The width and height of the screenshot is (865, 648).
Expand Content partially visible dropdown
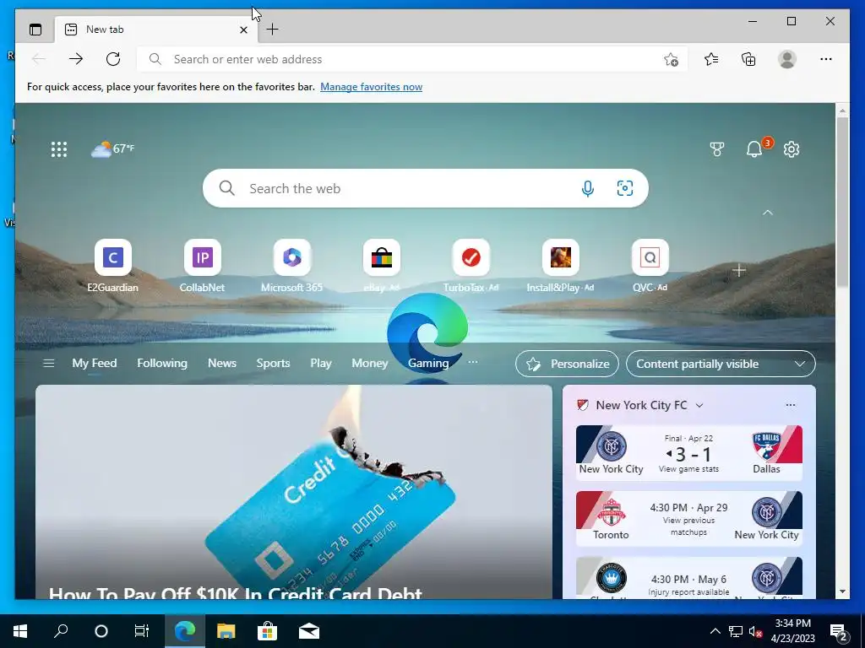pyautogui.click(x=721, y=364)
